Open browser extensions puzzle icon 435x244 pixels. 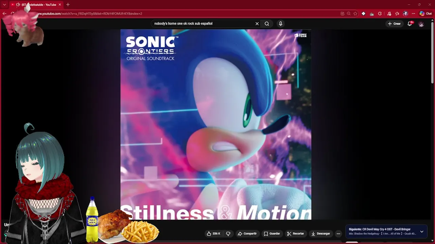(380, 14)
